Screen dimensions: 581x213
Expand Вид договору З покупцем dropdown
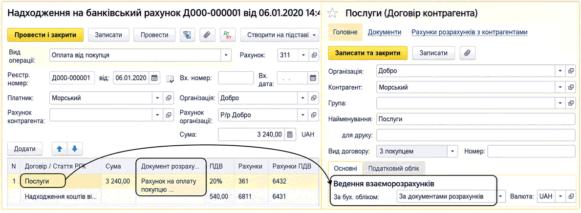[x=452, y=151]
